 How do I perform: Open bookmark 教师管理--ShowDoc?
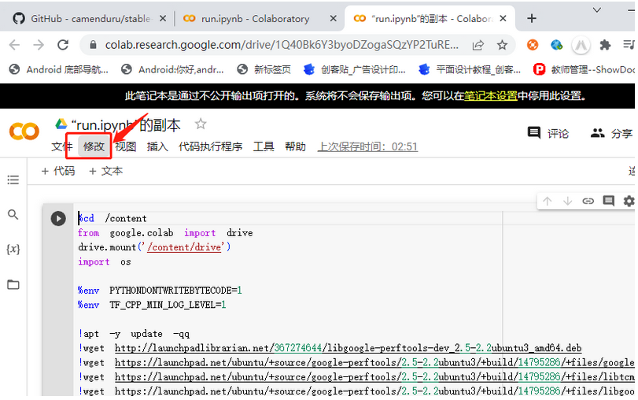(584, 69)
